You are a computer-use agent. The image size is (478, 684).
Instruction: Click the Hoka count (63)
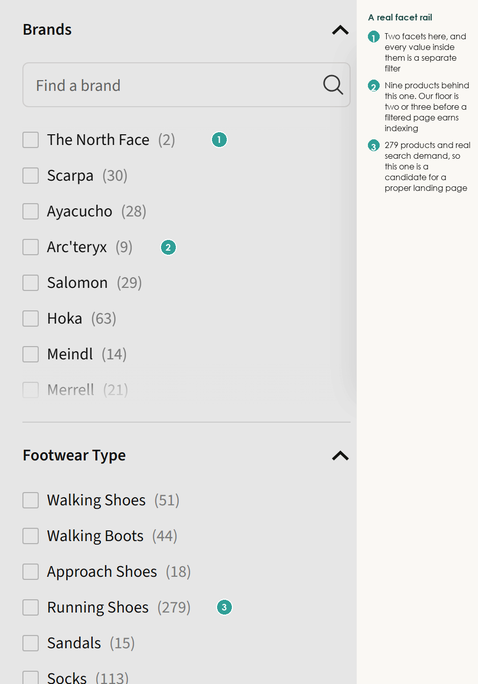[x=104, y=319]
